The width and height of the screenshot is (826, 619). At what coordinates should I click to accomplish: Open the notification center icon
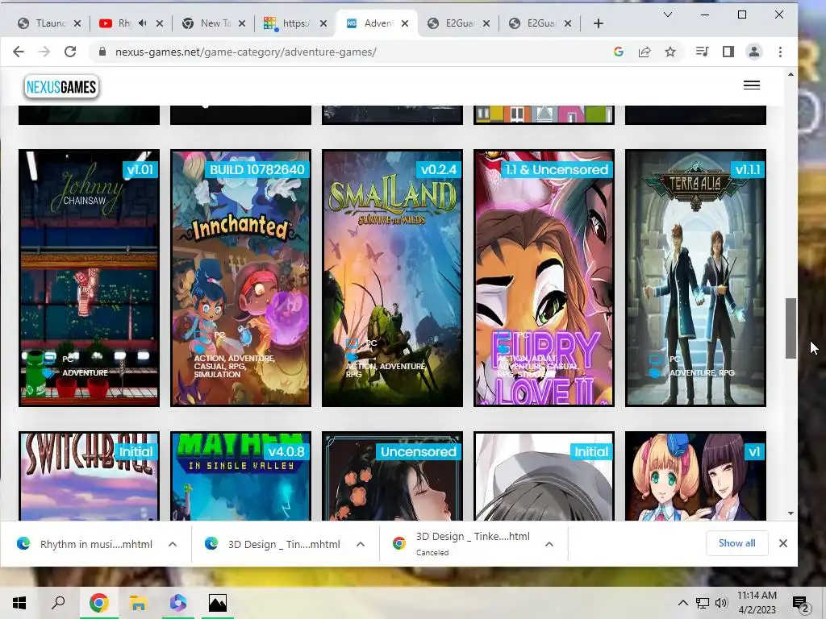click(x=801, y=603)
